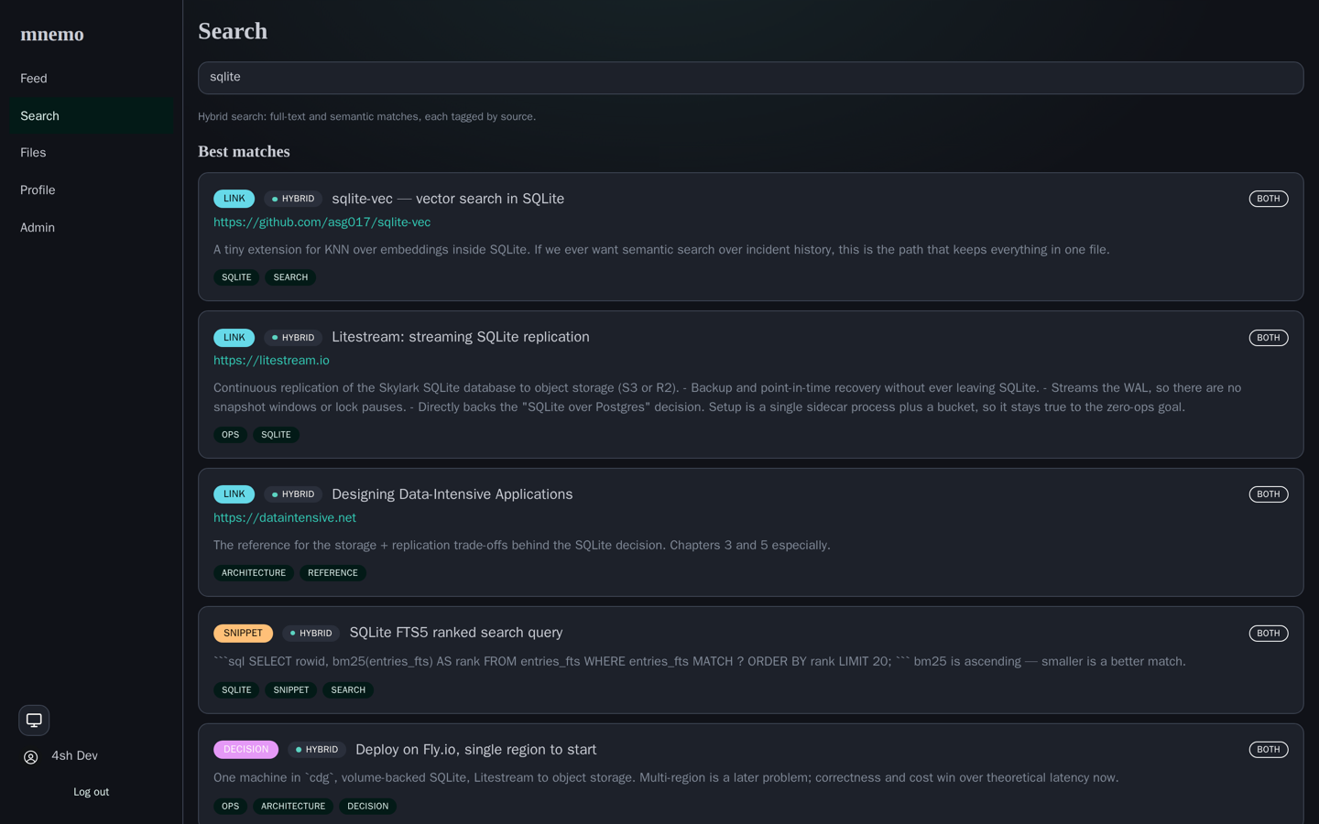Image resolution: width=1319 pixels, height=824 pixels.
Task: Open the sqlite-vec vector search result title
Action: pos(448,199)
